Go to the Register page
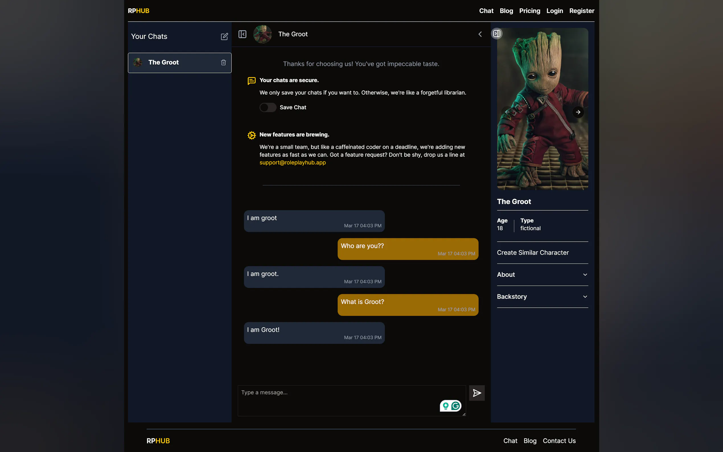Viewport: 723px width, 452px height. [x=581, y=11]
